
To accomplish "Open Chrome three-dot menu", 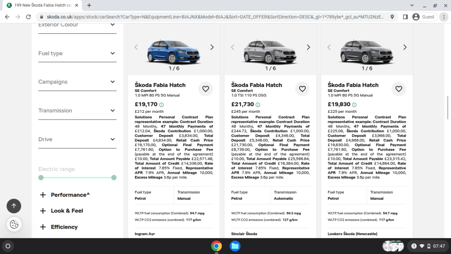I will pos(444,17).
